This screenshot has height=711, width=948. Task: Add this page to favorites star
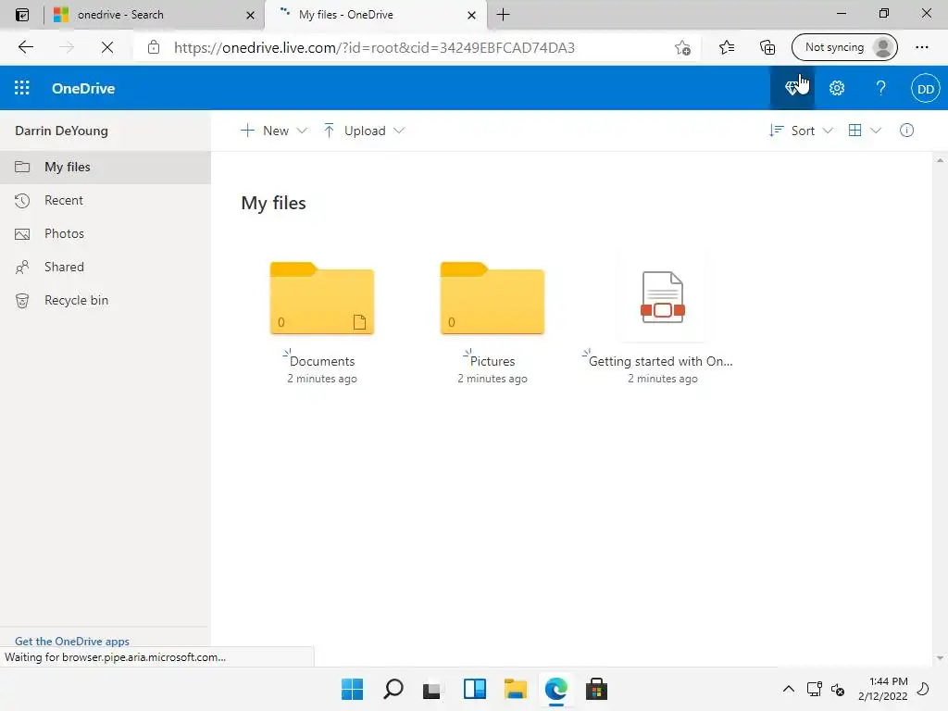[x=682, y=47]
